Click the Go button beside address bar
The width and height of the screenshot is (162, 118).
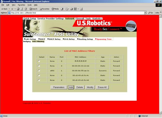click(x=150, y=13)
